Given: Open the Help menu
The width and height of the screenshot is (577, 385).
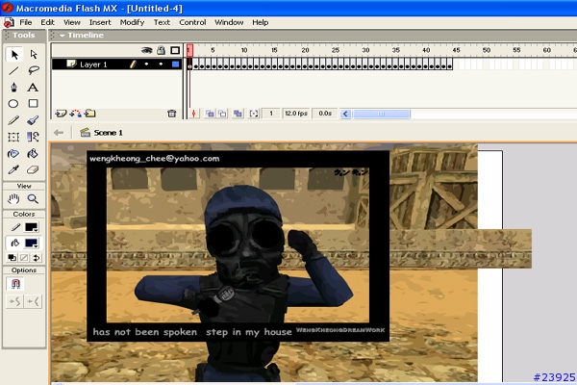Looking at the screenshot, I should 261,22.
